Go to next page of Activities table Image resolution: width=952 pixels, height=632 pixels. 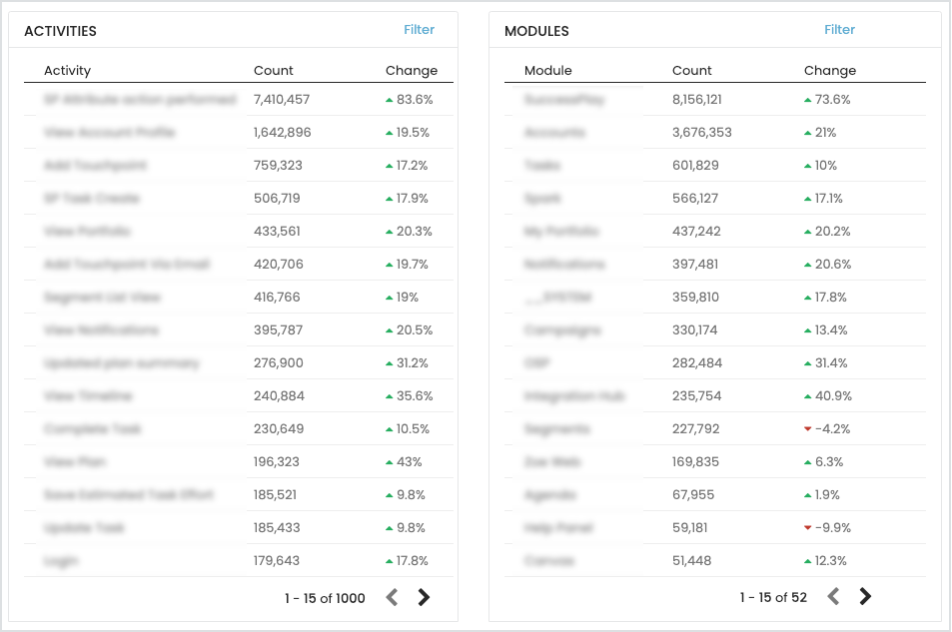click(x=424, y=597)
